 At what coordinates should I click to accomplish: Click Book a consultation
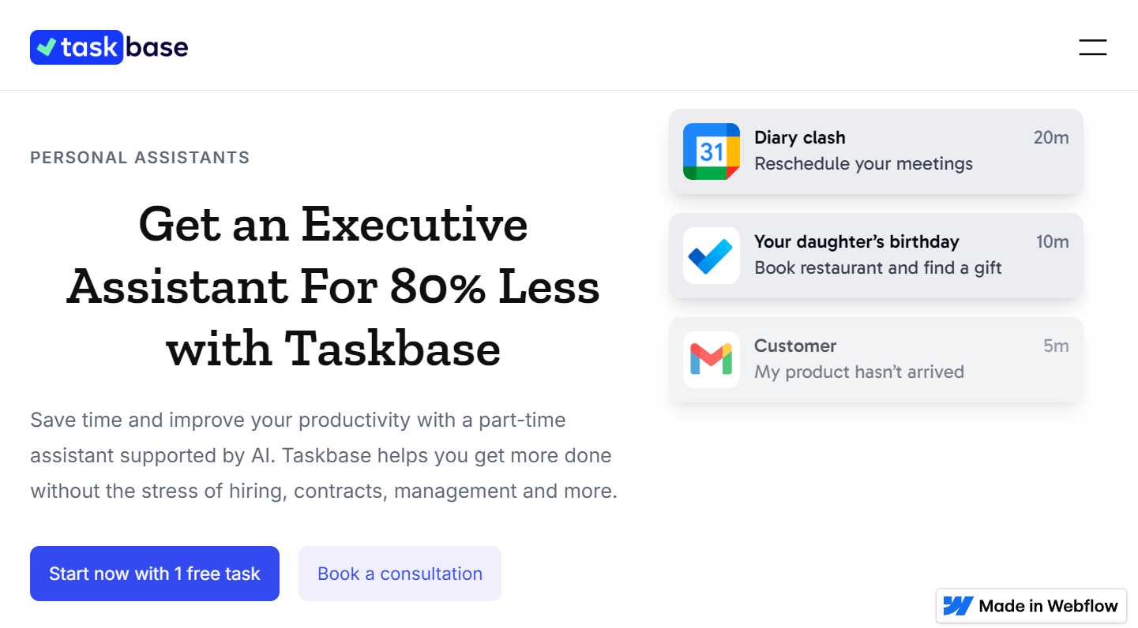pyautogui.click(x=399, y=574)
